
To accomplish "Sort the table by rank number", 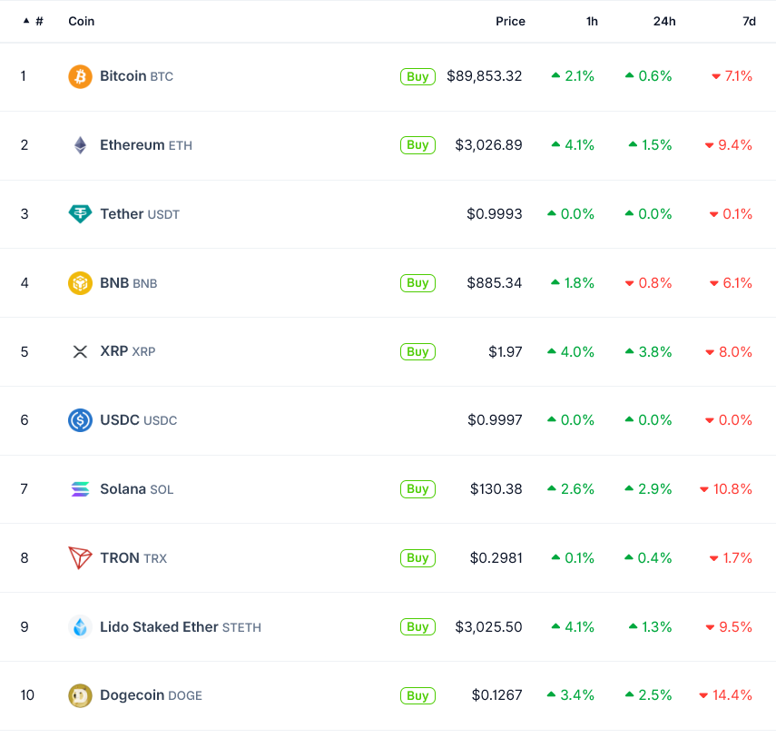I will pos(34,21).
